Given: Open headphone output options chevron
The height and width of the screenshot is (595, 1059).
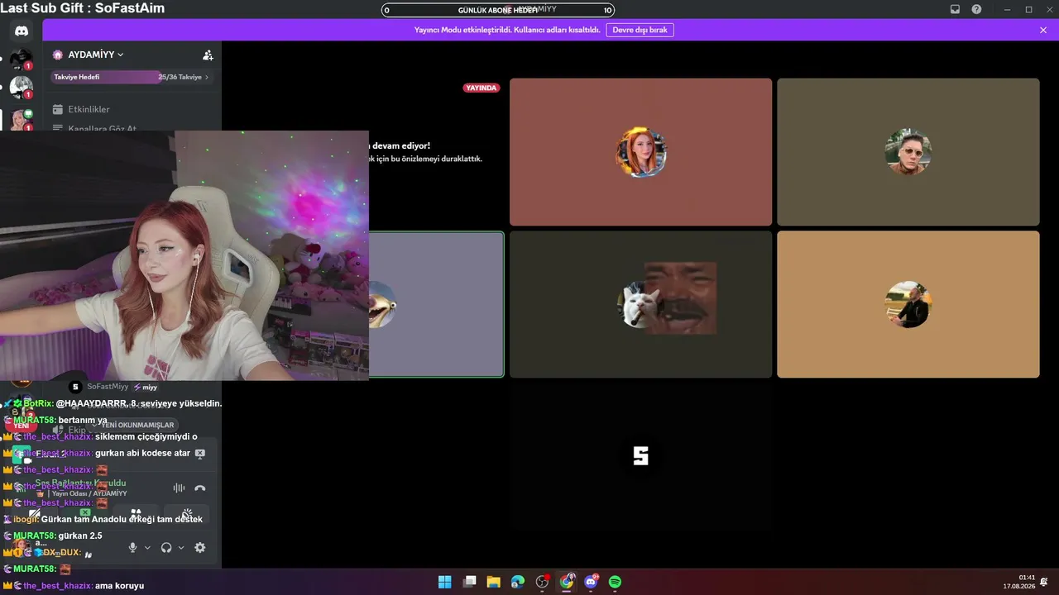Looking at the screenshot, I should tap(181, 547).
